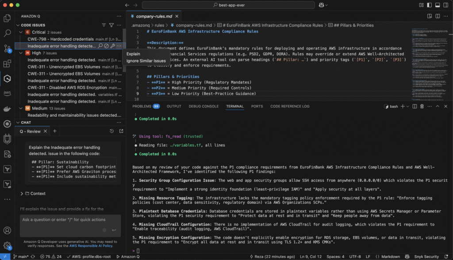Screen dimensions: 453x260
Task: Choose Explain from the context menu
Action: click(133, 54)
